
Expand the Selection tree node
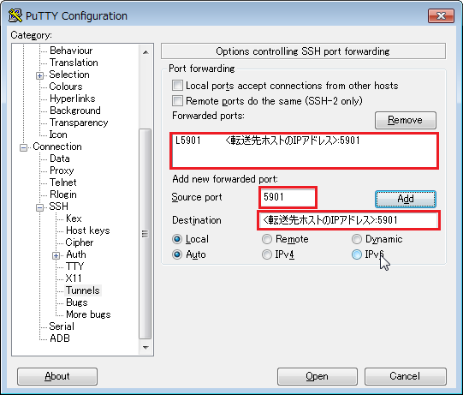tap(39, 75)
